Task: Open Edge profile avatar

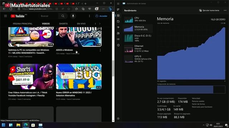Action: 97,9
